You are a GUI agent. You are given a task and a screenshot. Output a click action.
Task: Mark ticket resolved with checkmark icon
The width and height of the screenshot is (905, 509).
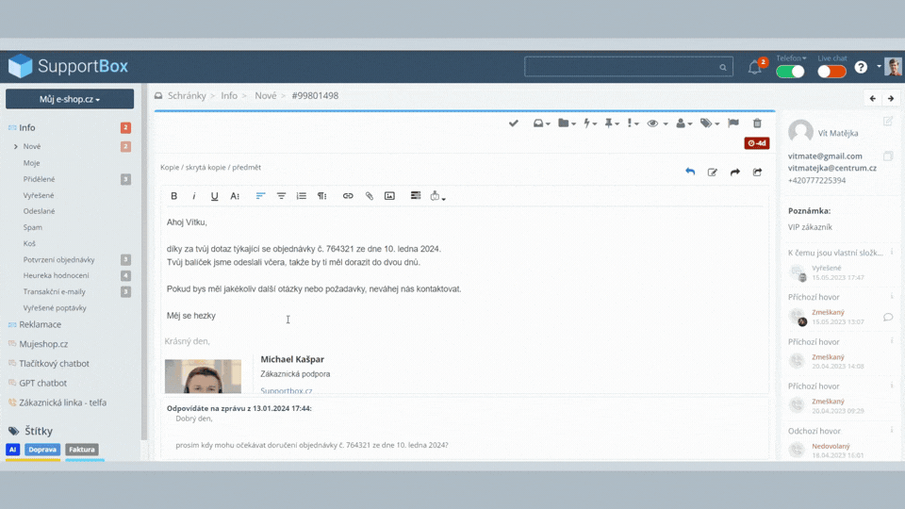click(x=514, y=123)
